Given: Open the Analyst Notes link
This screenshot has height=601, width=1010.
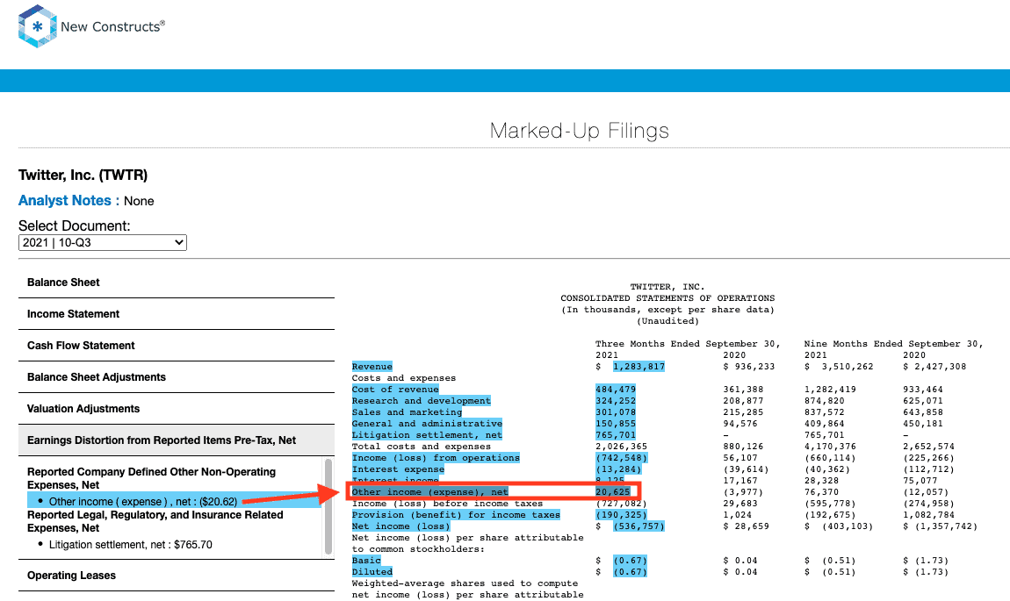Looking at the screenshot, I should coord(69,201).
